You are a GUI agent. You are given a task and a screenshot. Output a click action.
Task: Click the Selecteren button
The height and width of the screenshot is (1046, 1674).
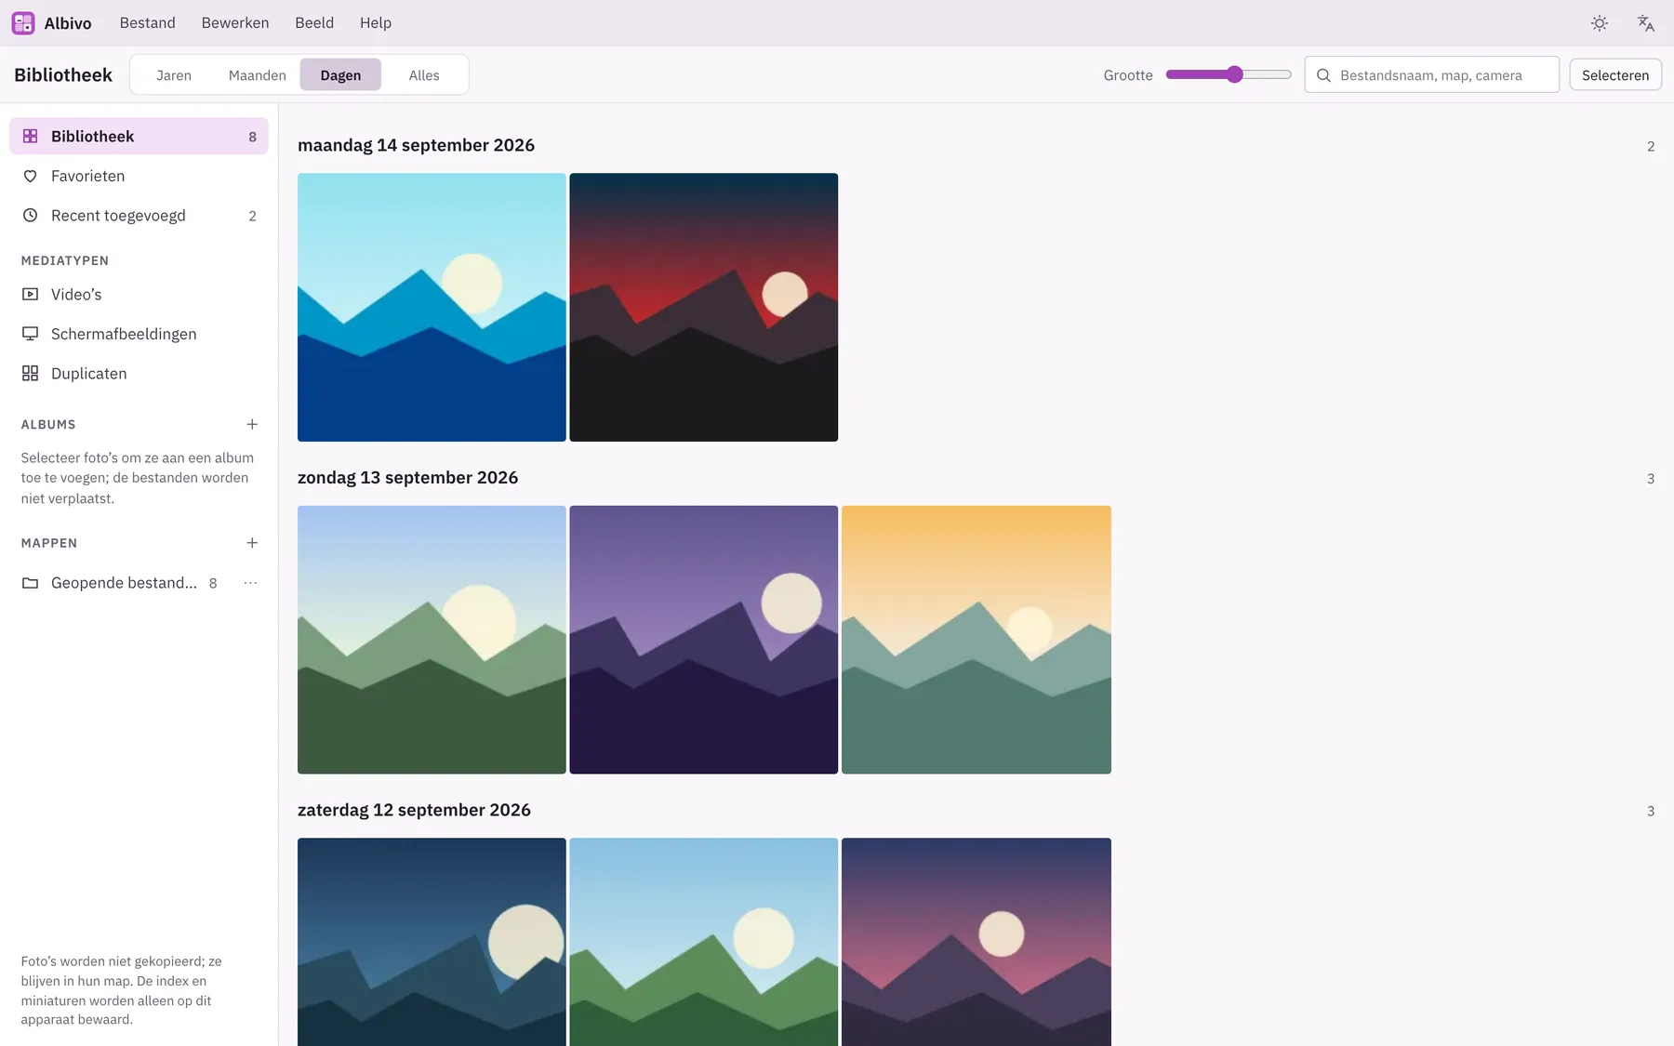[x=1615, y=75]
